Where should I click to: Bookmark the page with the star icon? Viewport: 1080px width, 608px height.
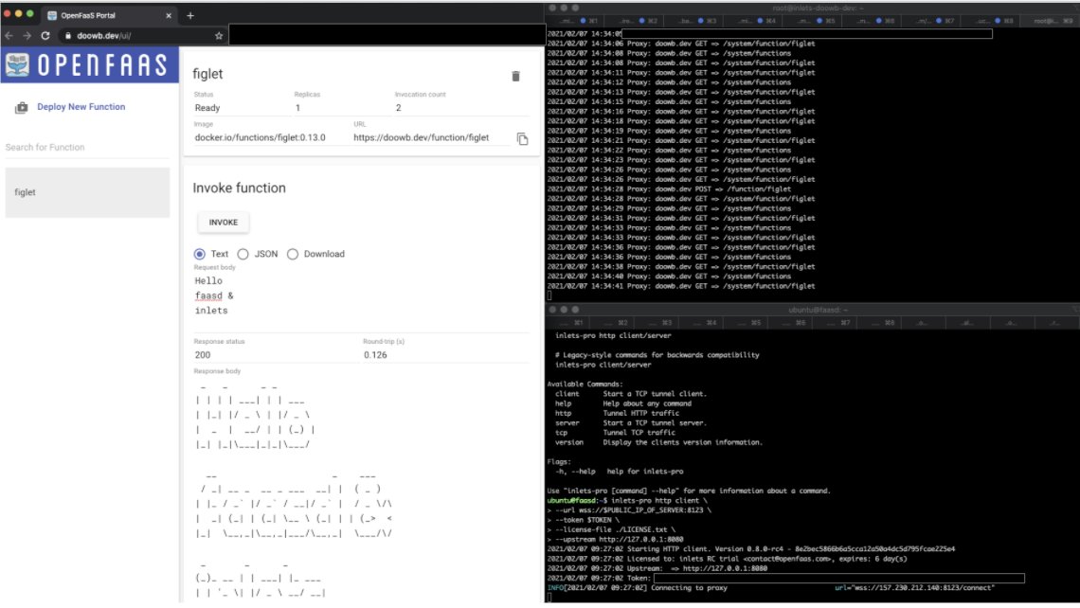pos(219,36)
